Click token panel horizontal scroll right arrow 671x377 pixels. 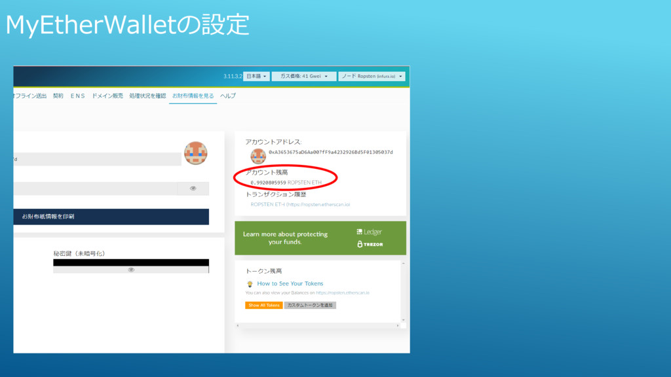click(x=398, y=326)
